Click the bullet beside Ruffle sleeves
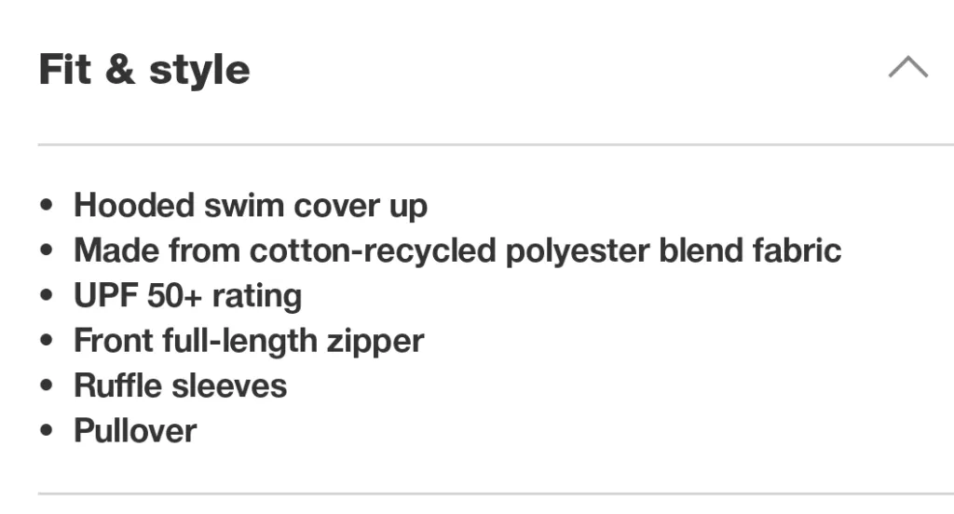 tap(47, 386)
